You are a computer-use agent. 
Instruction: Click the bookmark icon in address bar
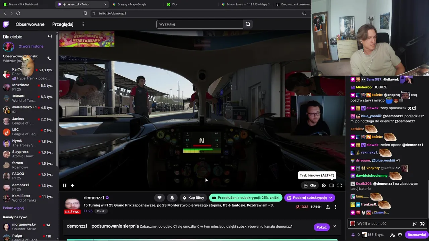point(85,13)
